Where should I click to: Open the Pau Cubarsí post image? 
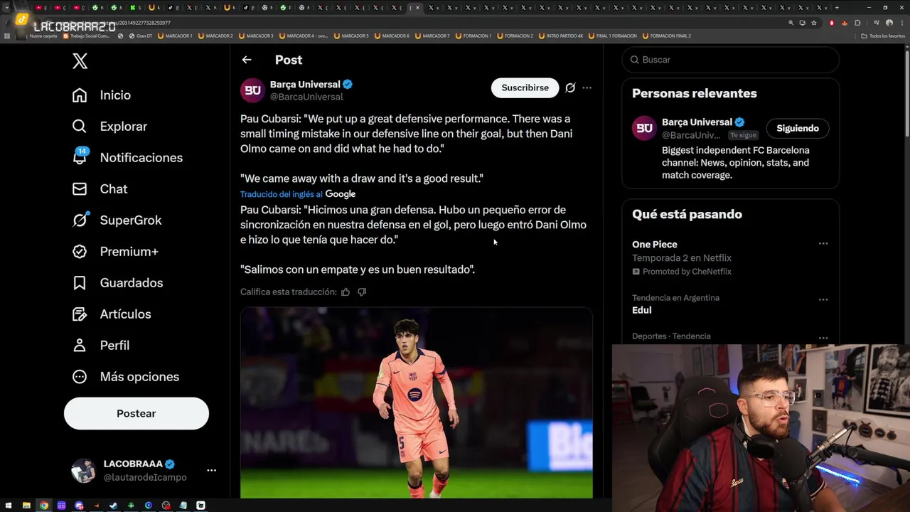417,403
